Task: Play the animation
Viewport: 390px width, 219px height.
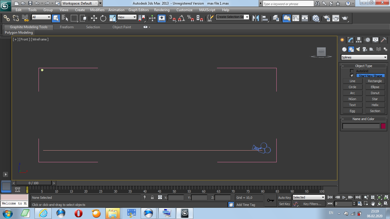Action: pyautogui.click(x=344, y=197)
